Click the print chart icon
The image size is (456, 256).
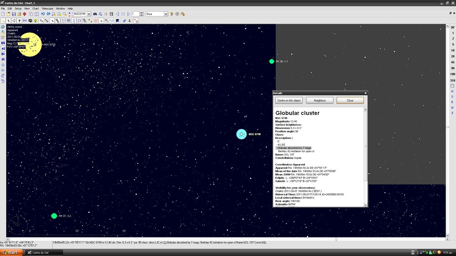(x=20, y=14)
